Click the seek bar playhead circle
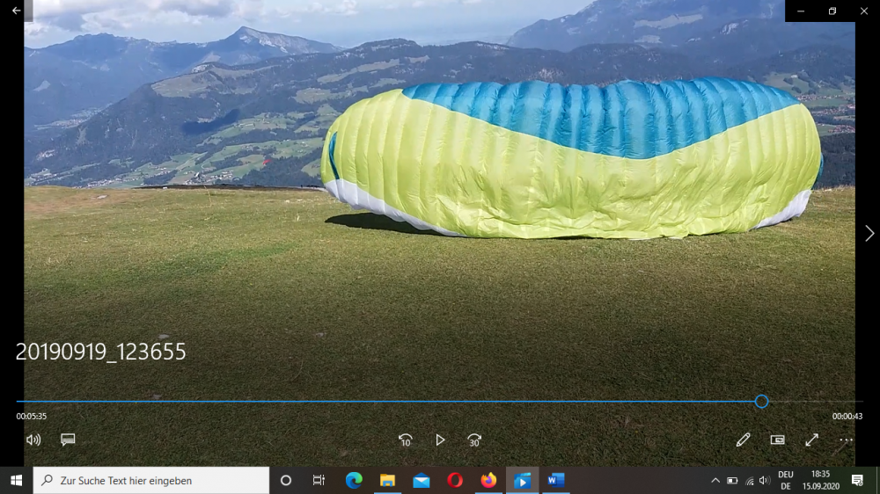 [x=761, y=402]
